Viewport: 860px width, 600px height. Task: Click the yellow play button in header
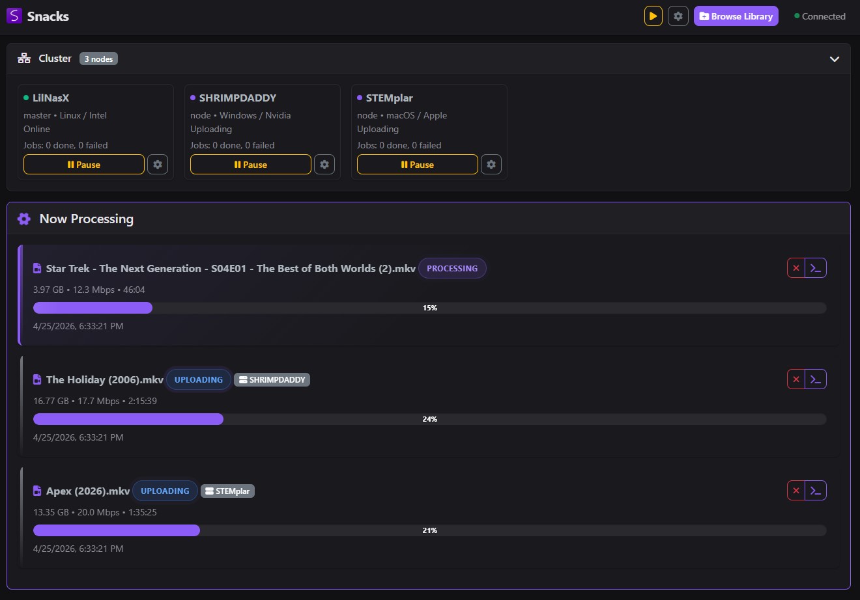click(x=653, y=16)
